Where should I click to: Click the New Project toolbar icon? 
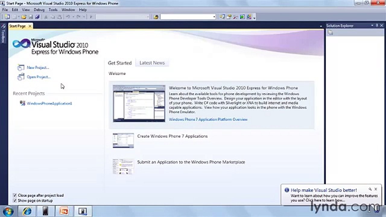click(7, 17)
